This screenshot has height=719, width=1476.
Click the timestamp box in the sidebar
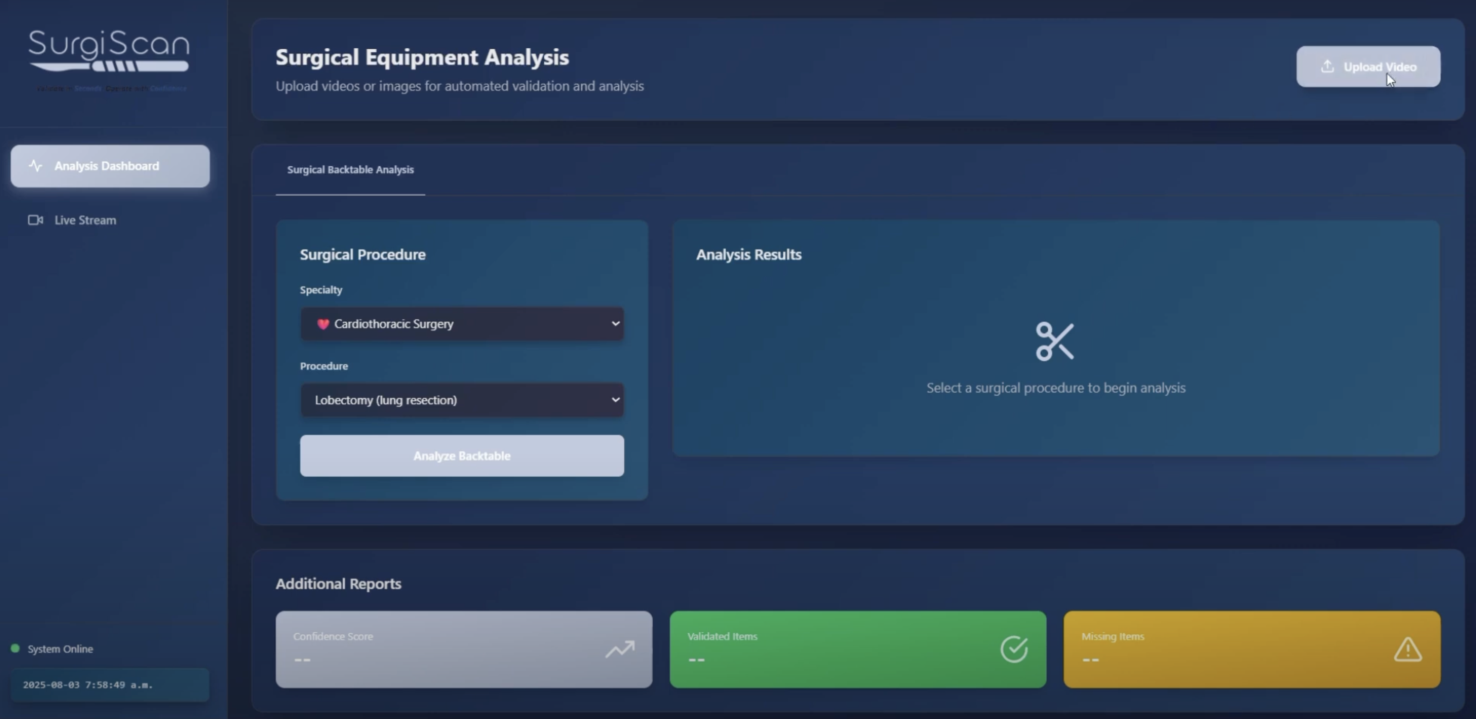[110, 685]
